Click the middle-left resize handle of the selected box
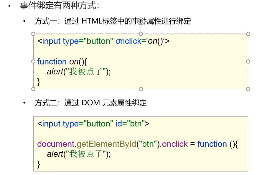This screenshot has height=175, width=280. point(33,61)
